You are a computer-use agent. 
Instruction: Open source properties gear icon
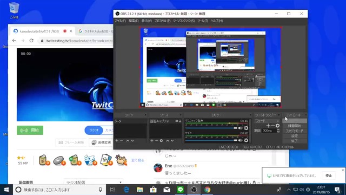[x=161, y=141]
